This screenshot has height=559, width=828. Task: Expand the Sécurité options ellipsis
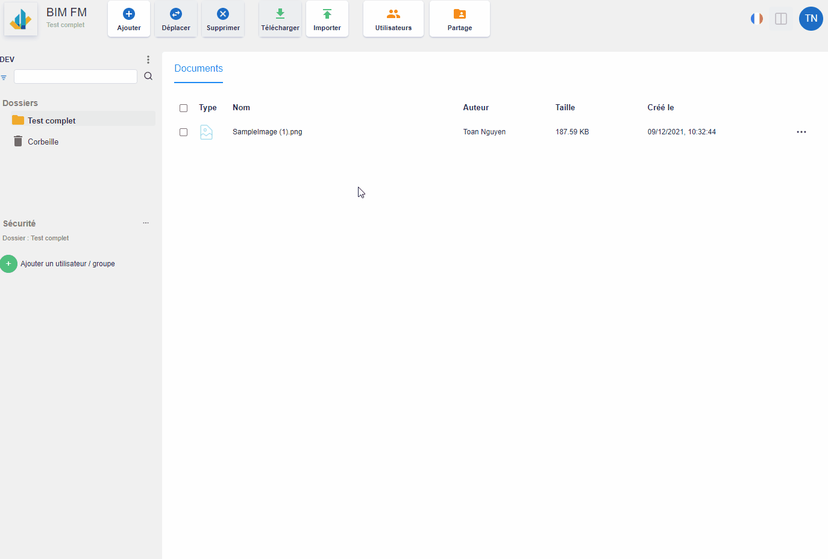point(146,223)
